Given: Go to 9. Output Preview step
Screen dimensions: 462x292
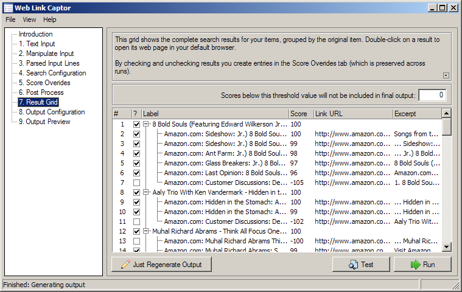Looking at the screenshot, I should tap(44, 122).
